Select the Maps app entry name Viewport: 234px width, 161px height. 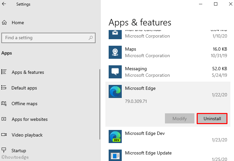coord(131,49)
